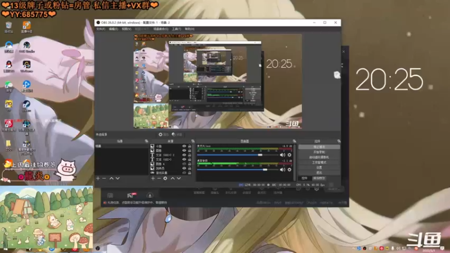Viewport: 450px width, 253px height.
Task: Open the QQ penguin desktop icon
Action: click(x=8, y=66)
